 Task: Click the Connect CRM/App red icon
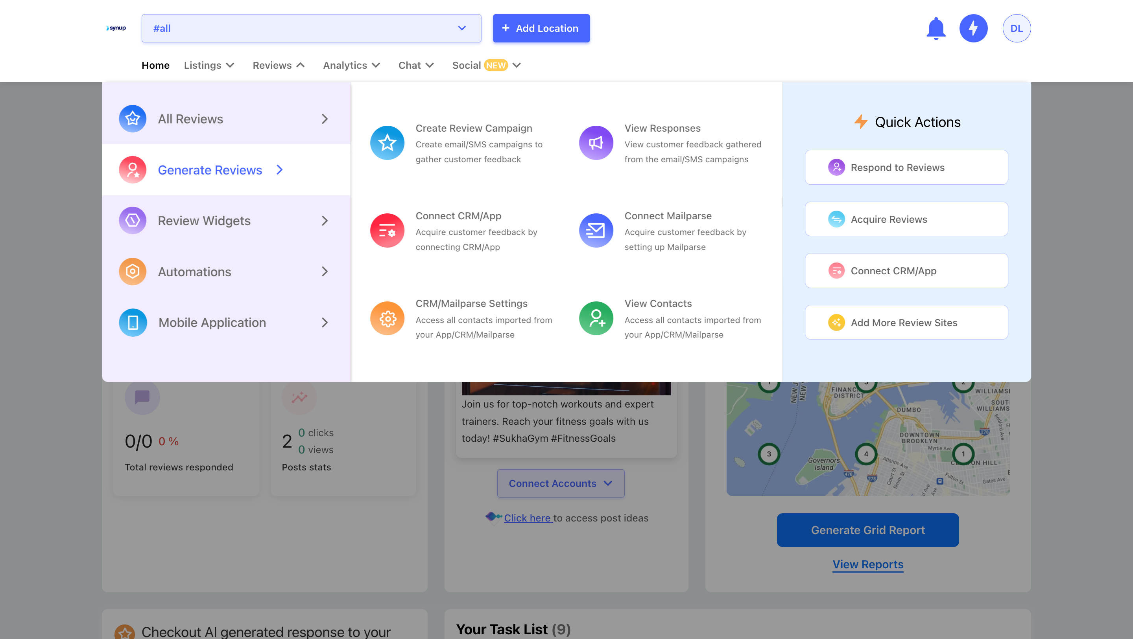[387, 230]
